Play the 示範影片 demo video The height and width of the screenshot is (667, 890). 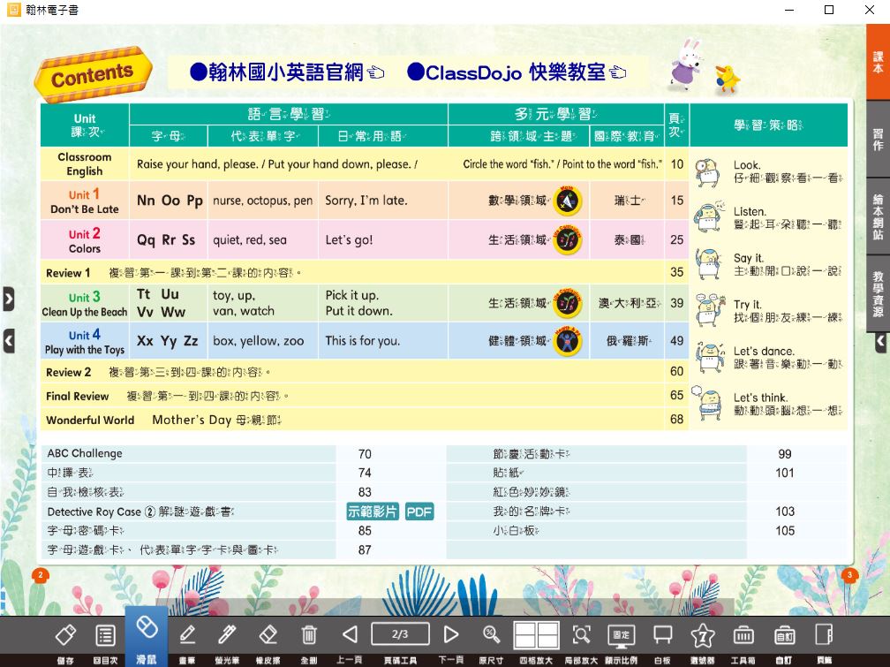pyautogui.click(x=373, y=512)
